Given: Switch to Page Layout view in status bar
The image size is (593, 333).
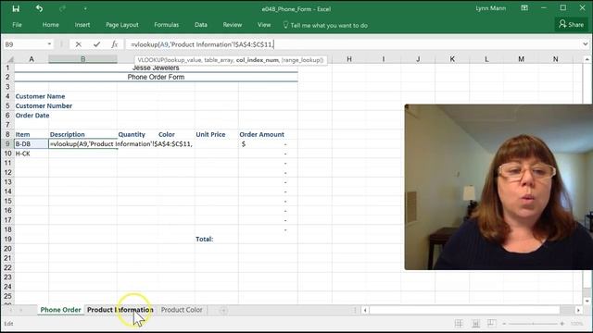Looking at the screenshot, I should point(475,324).
